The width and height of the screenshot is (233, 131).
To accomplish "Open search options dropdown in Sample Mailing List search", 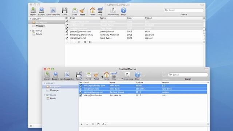I will (166, 10).
